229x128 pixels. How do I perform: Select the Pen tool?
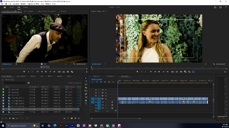[x=86, y=94]
